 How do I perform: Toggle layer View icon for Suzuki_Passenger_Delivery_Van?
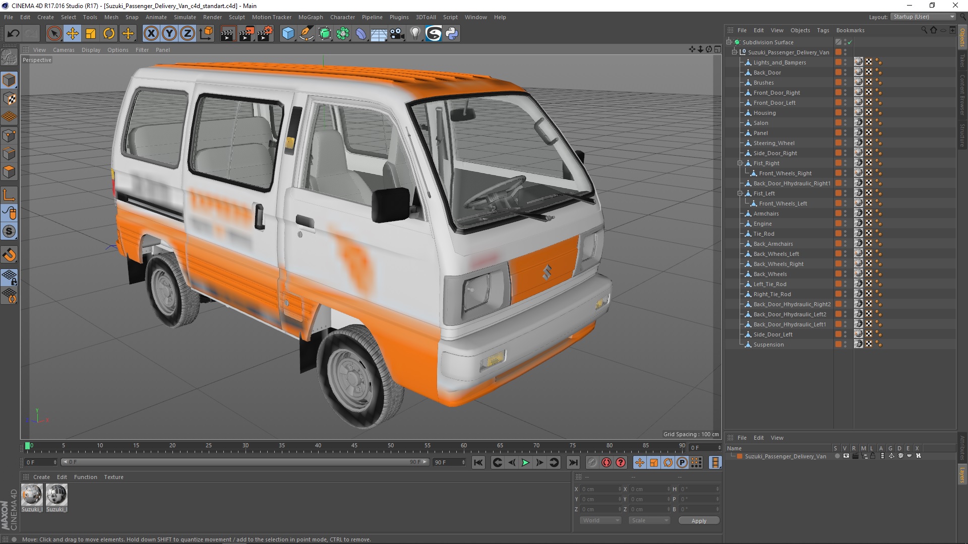(846, 456)
